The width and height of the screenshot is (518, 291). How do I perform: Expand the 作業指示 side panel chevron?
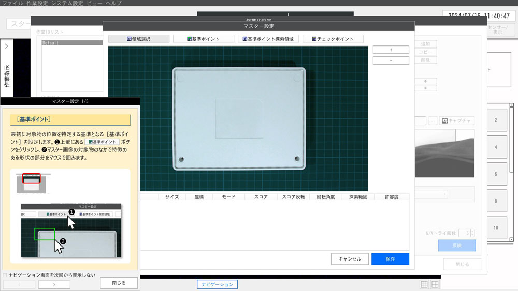point(7,47)
